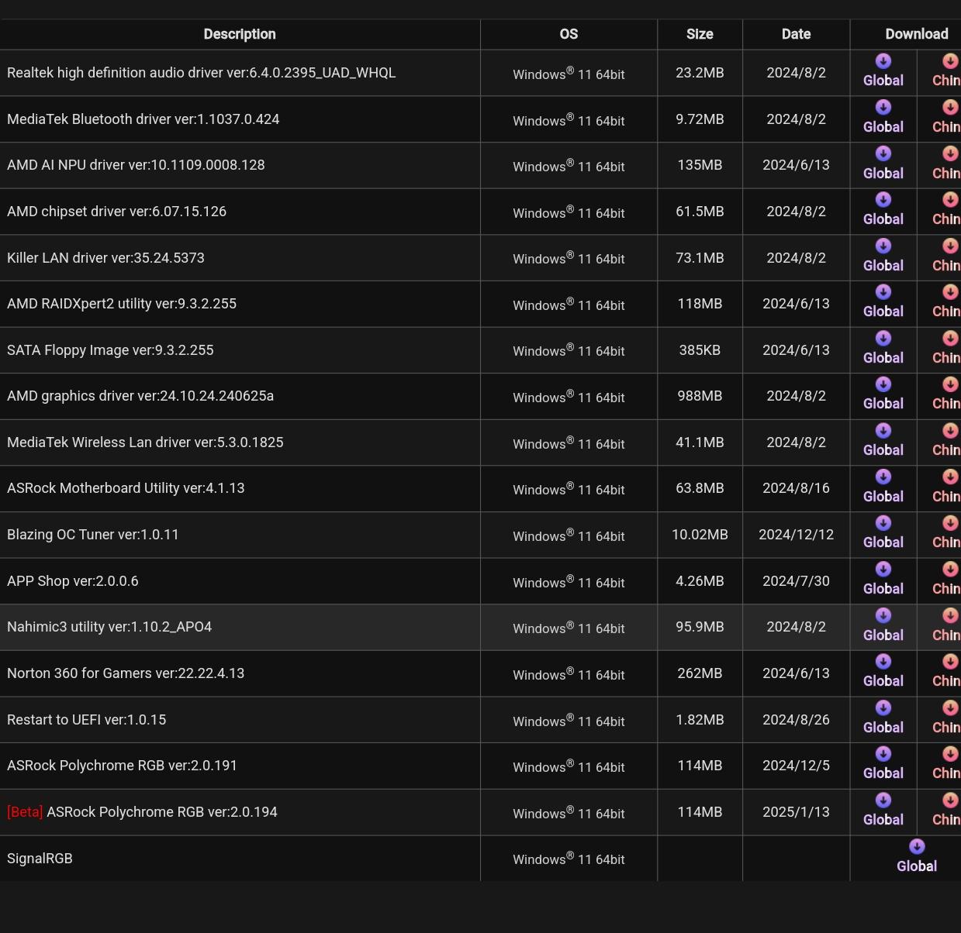961x933 pixels.
Task: Download Beta ASRock Polychrome RGB 2.0.194 Global
Action: 883,810
